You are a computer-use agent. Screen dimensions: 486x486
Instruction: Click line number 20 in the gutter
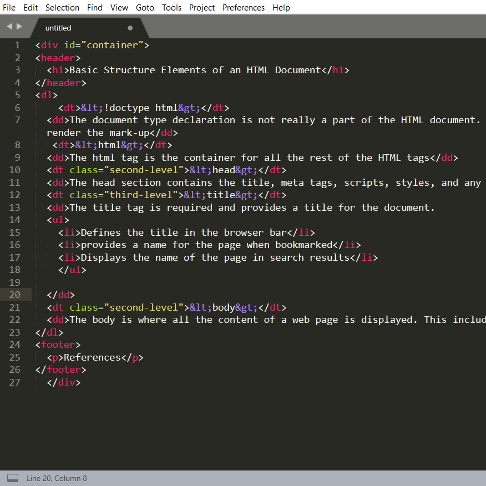click(14, 295)
